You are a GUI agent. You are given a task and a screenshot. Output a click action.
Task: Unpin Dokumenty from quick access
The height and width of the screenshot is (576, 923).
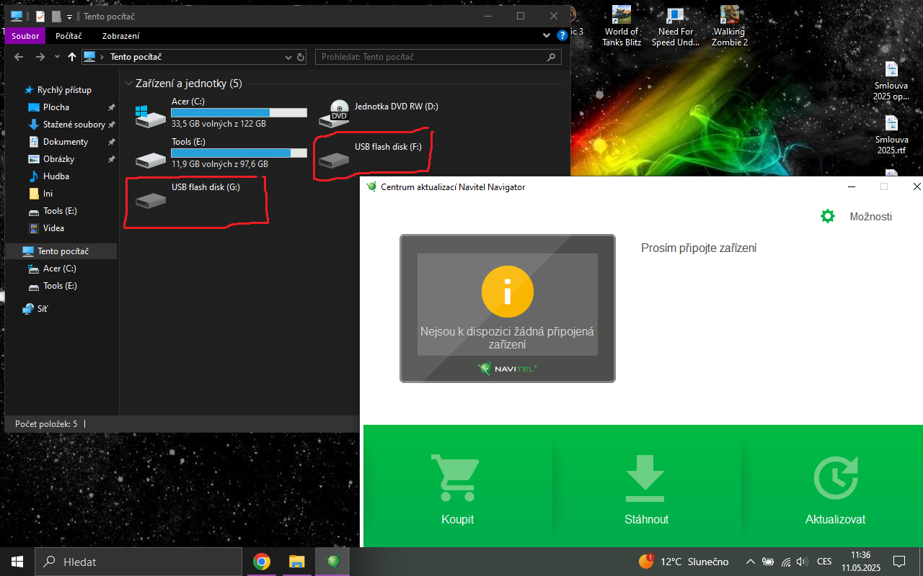click(111, 142)
